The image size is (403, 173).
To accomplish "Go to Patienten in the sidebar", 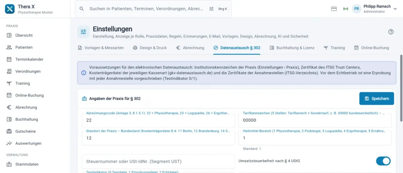I will tap(35, 47).
